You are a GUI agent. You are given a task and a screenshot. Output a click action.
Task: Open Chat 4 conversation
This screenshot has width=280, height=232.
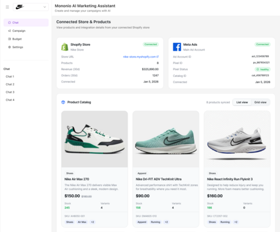(10, 100)
